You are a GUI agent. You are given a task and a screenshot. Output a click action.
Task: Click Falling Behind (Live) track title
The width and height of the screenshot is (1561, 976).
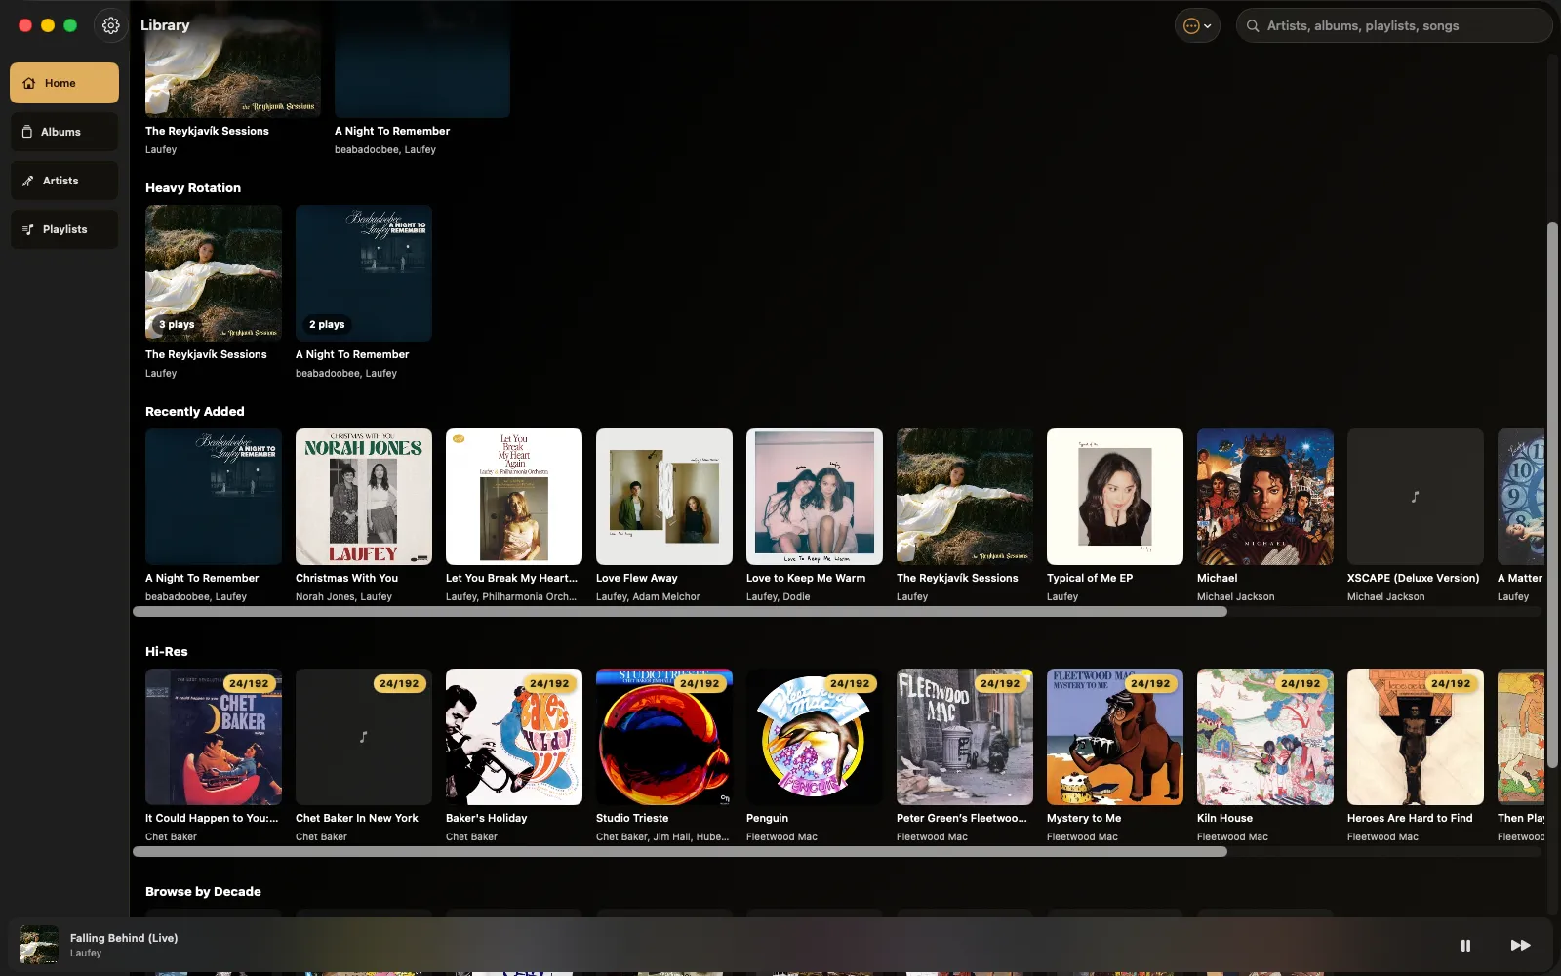[x=124, y=938]
